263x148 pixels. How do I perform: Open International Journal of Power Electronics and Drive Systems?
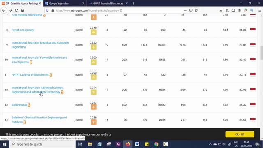point(39,60)
